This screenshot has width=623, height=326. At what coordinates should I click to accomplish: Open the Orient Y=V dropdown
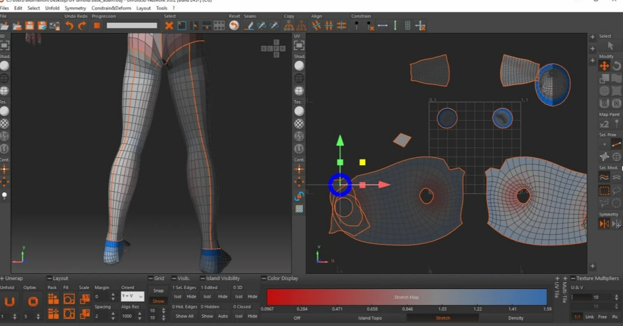coord(132,296)
